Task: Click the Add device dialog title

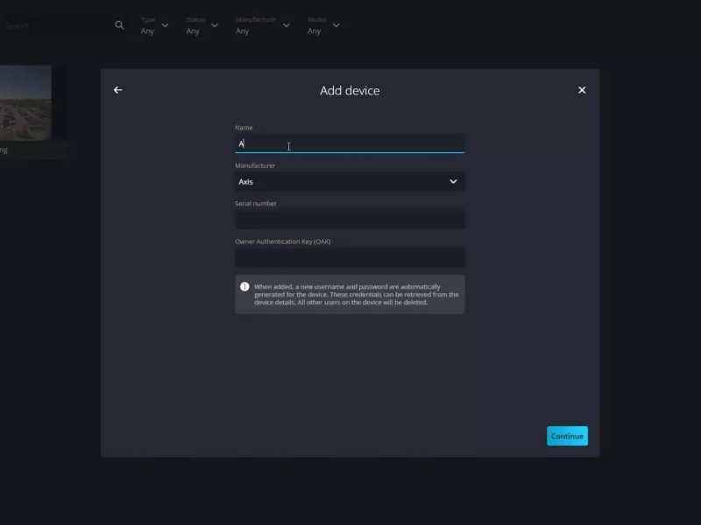Action: (x=350, y=91)
